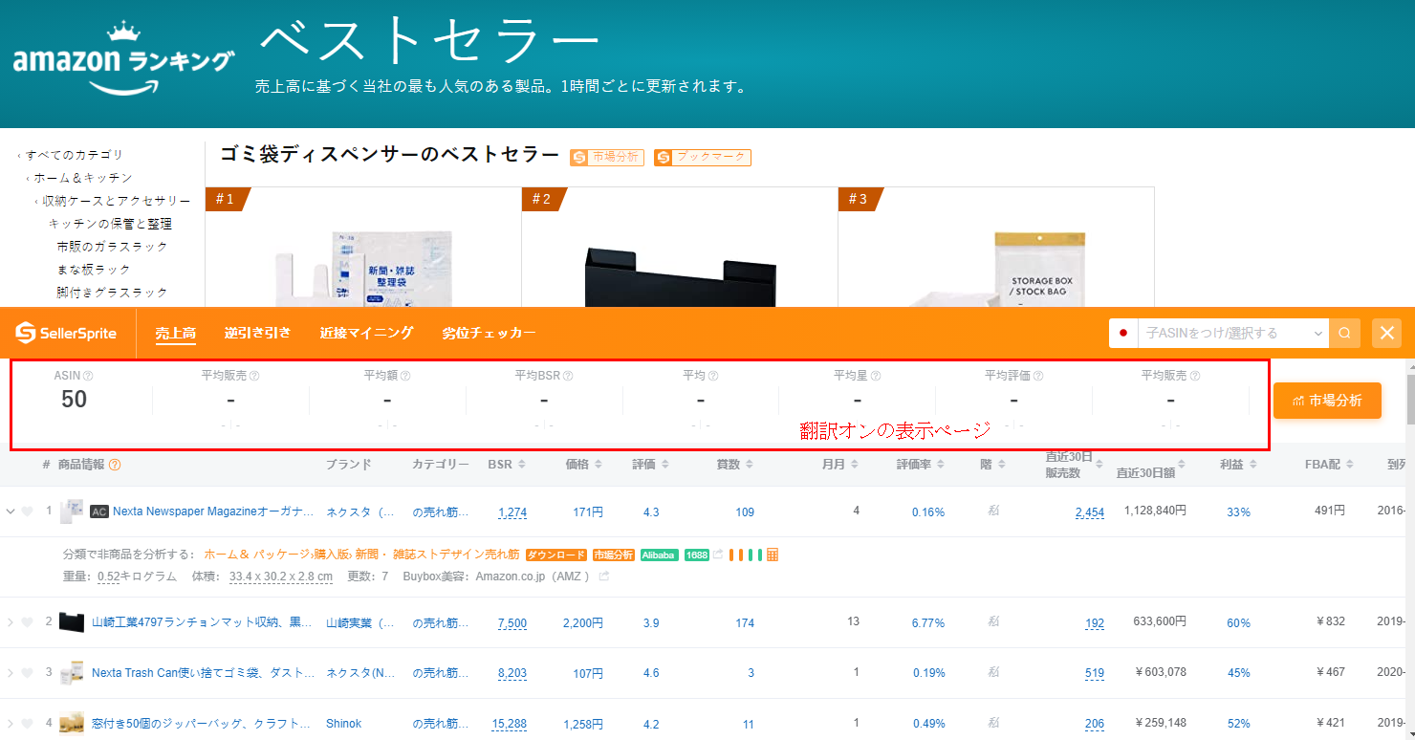Click the BSR value 7,500
The height and width of the screenshot is (740, 1415).
pos(512,623)
